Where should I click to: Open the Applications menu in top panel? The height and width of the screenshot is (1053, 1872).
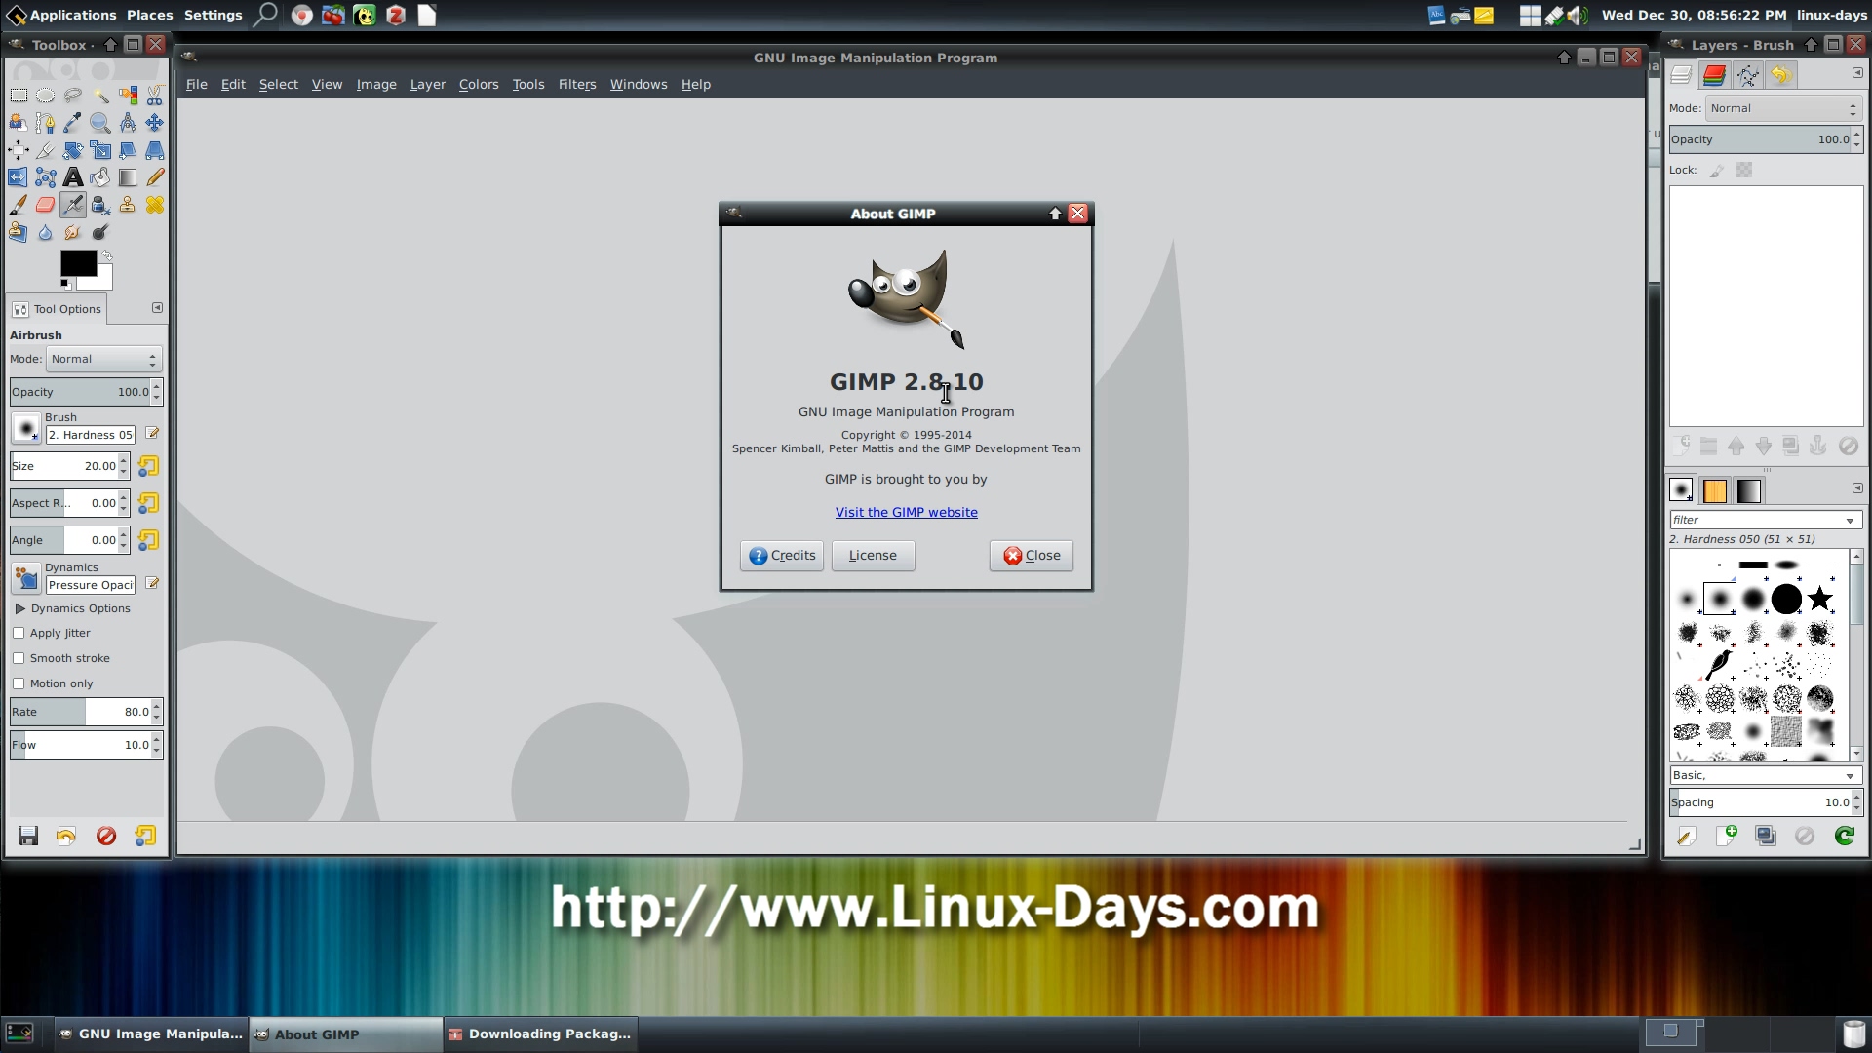[x=62, y=15]
